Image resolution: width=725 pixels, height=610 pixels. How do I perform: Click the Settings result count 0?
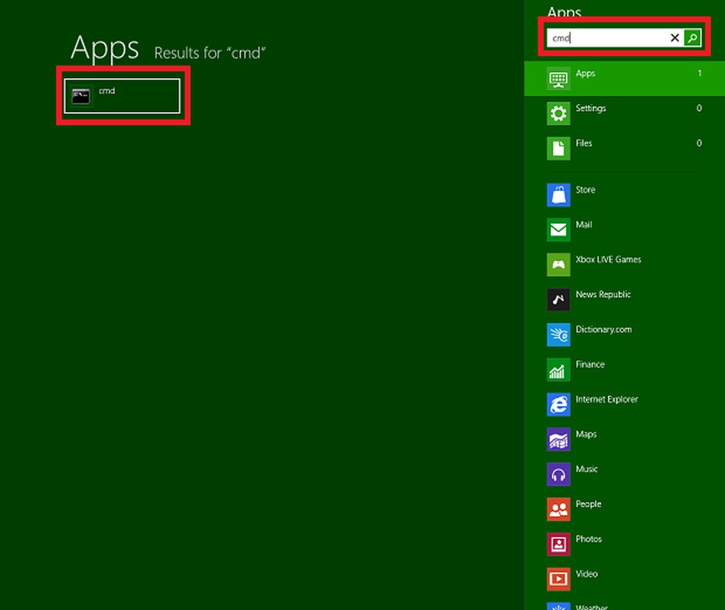click(699, 108)
